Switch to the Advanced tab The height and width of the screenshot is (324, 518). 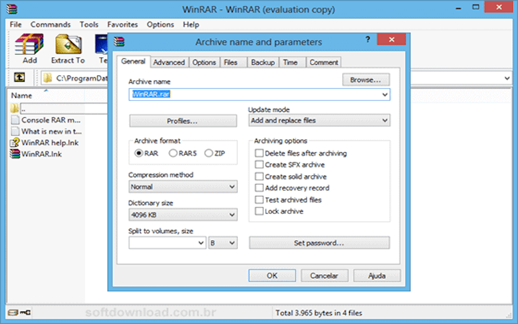169,62
